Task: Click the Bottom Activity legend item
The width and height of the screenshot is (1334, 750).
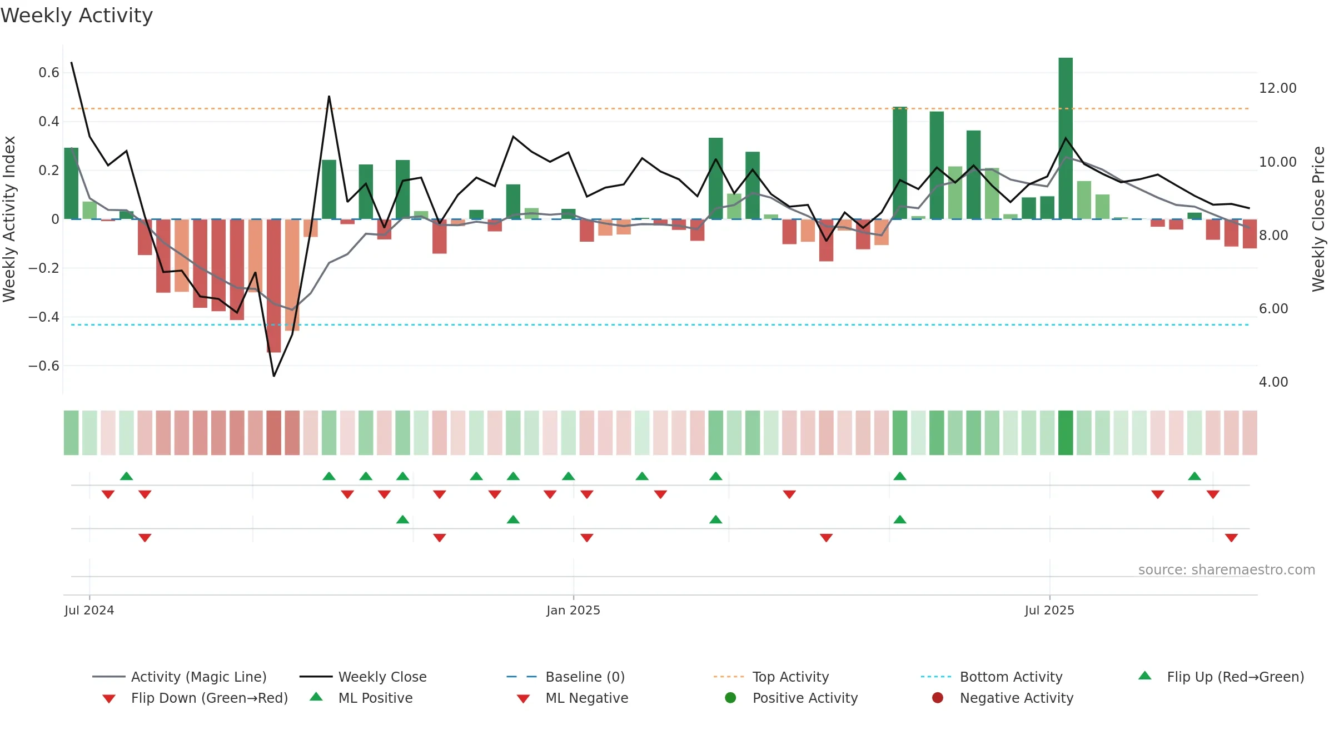Action: tap(992, 677)
